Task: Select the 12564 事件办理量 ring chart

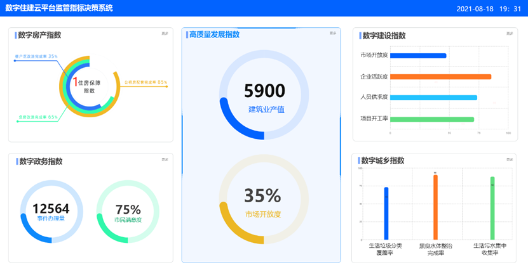Action: click(x=50, y=212)
